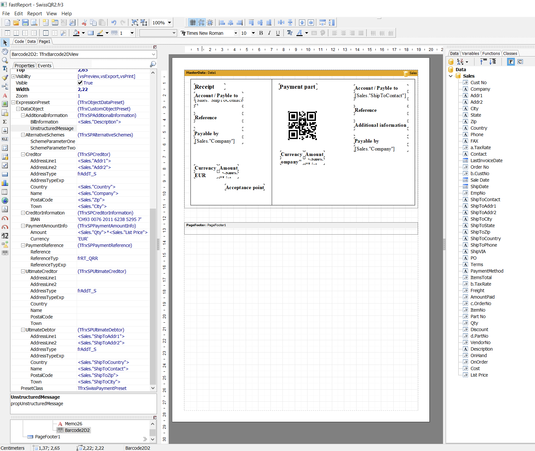Expand the Visibility property group

13,76
